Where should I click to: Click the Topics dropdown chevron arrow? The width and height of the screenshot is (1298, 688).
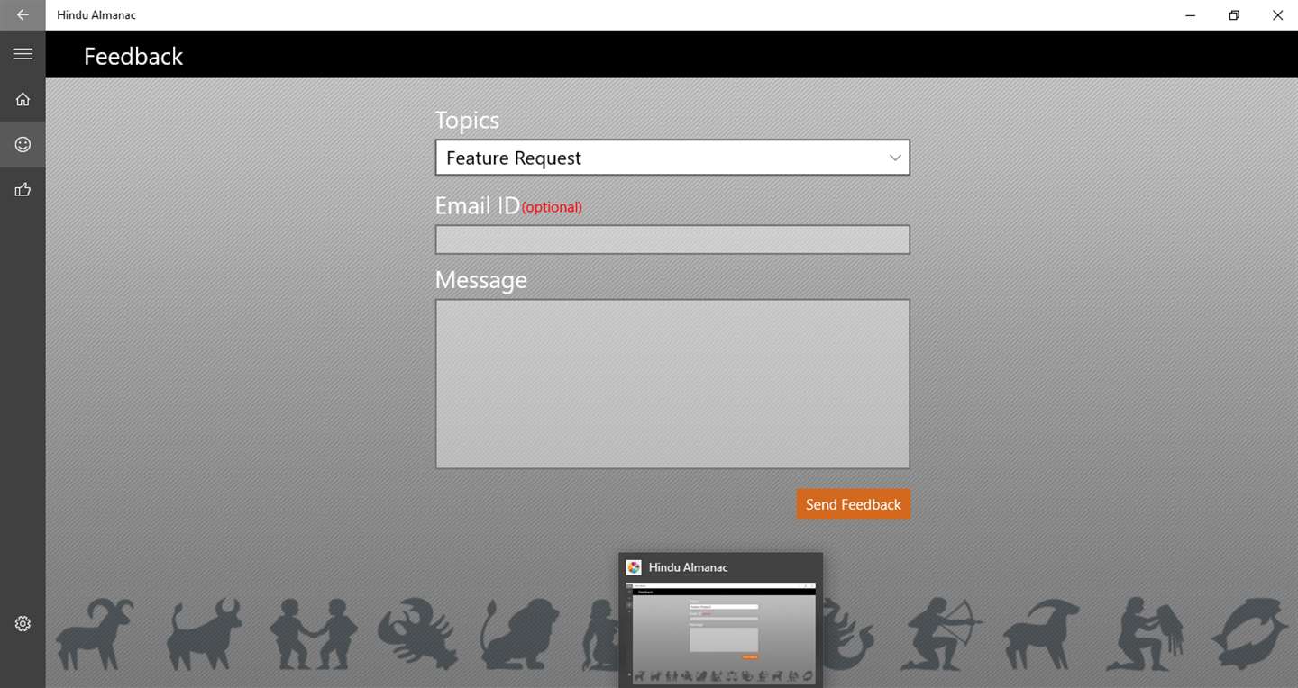coord(895,158)
